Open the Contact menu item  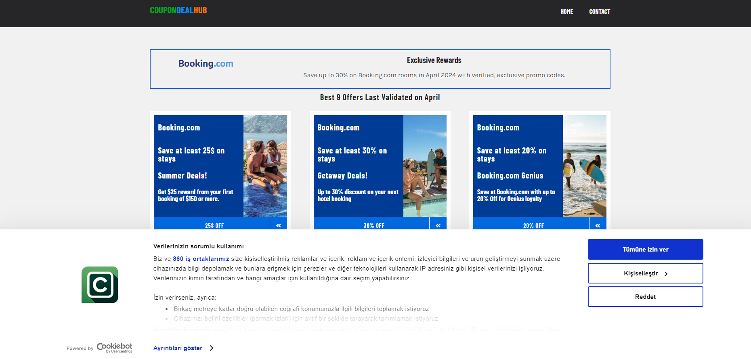coord(600,12)
